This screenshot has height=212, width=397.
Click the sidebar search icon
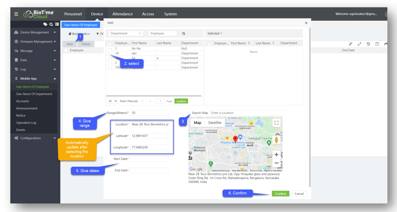coord(51,25)
